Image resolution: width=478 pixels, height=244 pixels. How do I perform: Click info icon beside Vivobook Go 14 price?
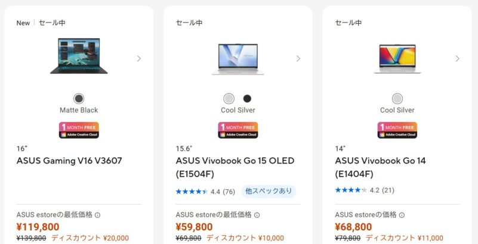pyautogui.click(x=402, y=215)
